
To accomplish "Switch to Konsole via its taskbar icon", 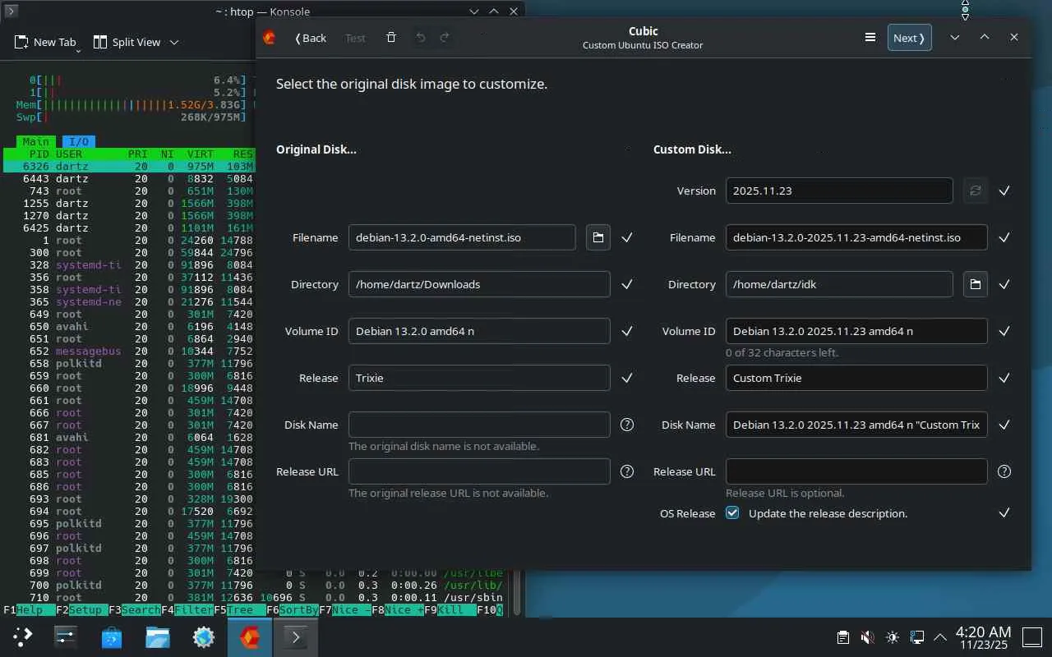I will click(x=295, y=636).
